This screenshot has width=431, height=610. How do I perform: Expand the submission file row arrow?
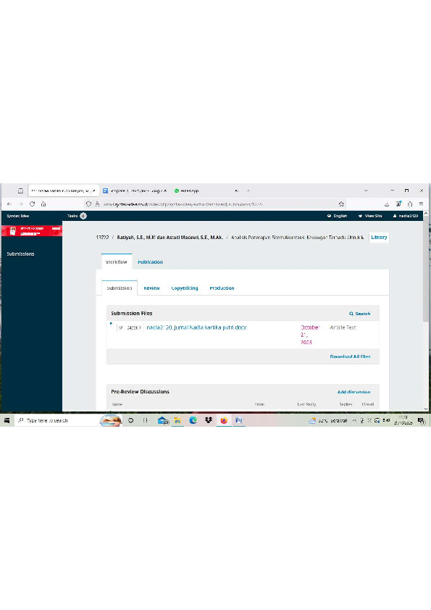coord(111,323)
